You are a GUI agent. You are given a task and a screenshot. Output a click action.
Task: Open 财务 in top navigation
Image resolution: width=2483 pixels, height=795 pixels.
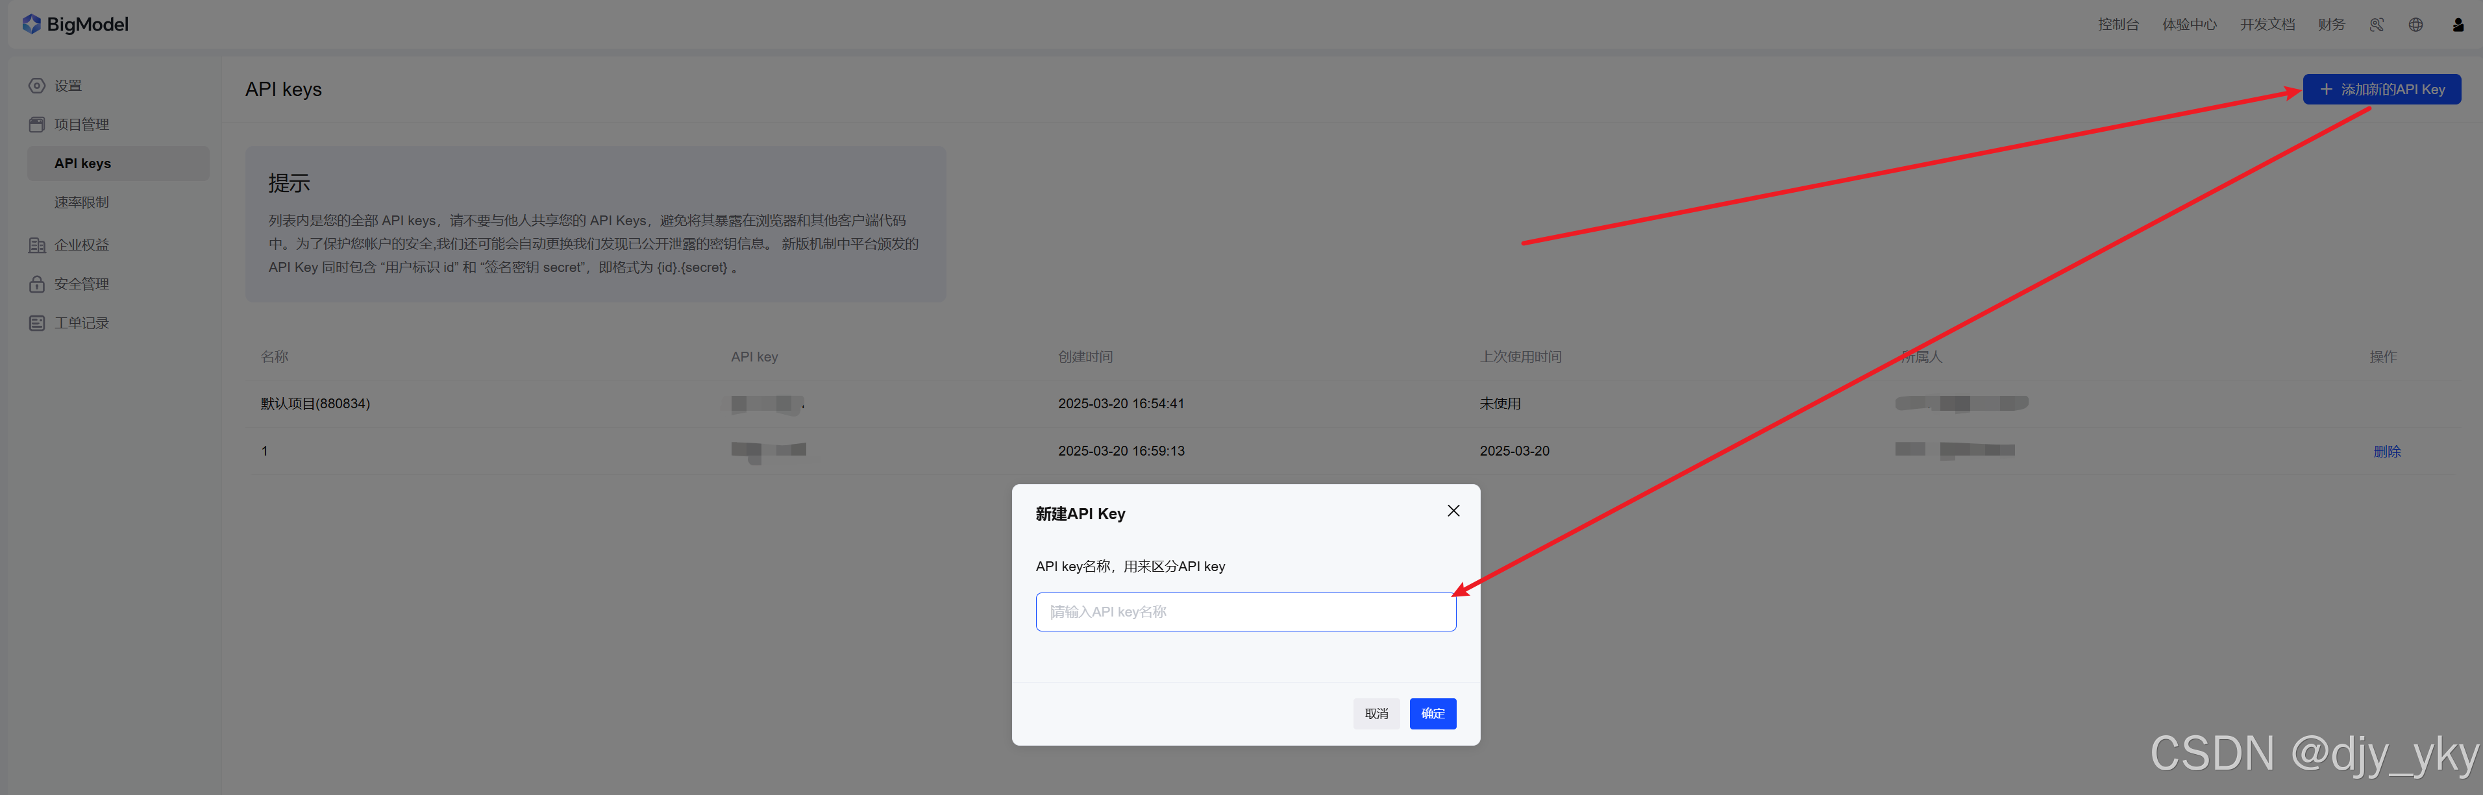click(2330, 25)
